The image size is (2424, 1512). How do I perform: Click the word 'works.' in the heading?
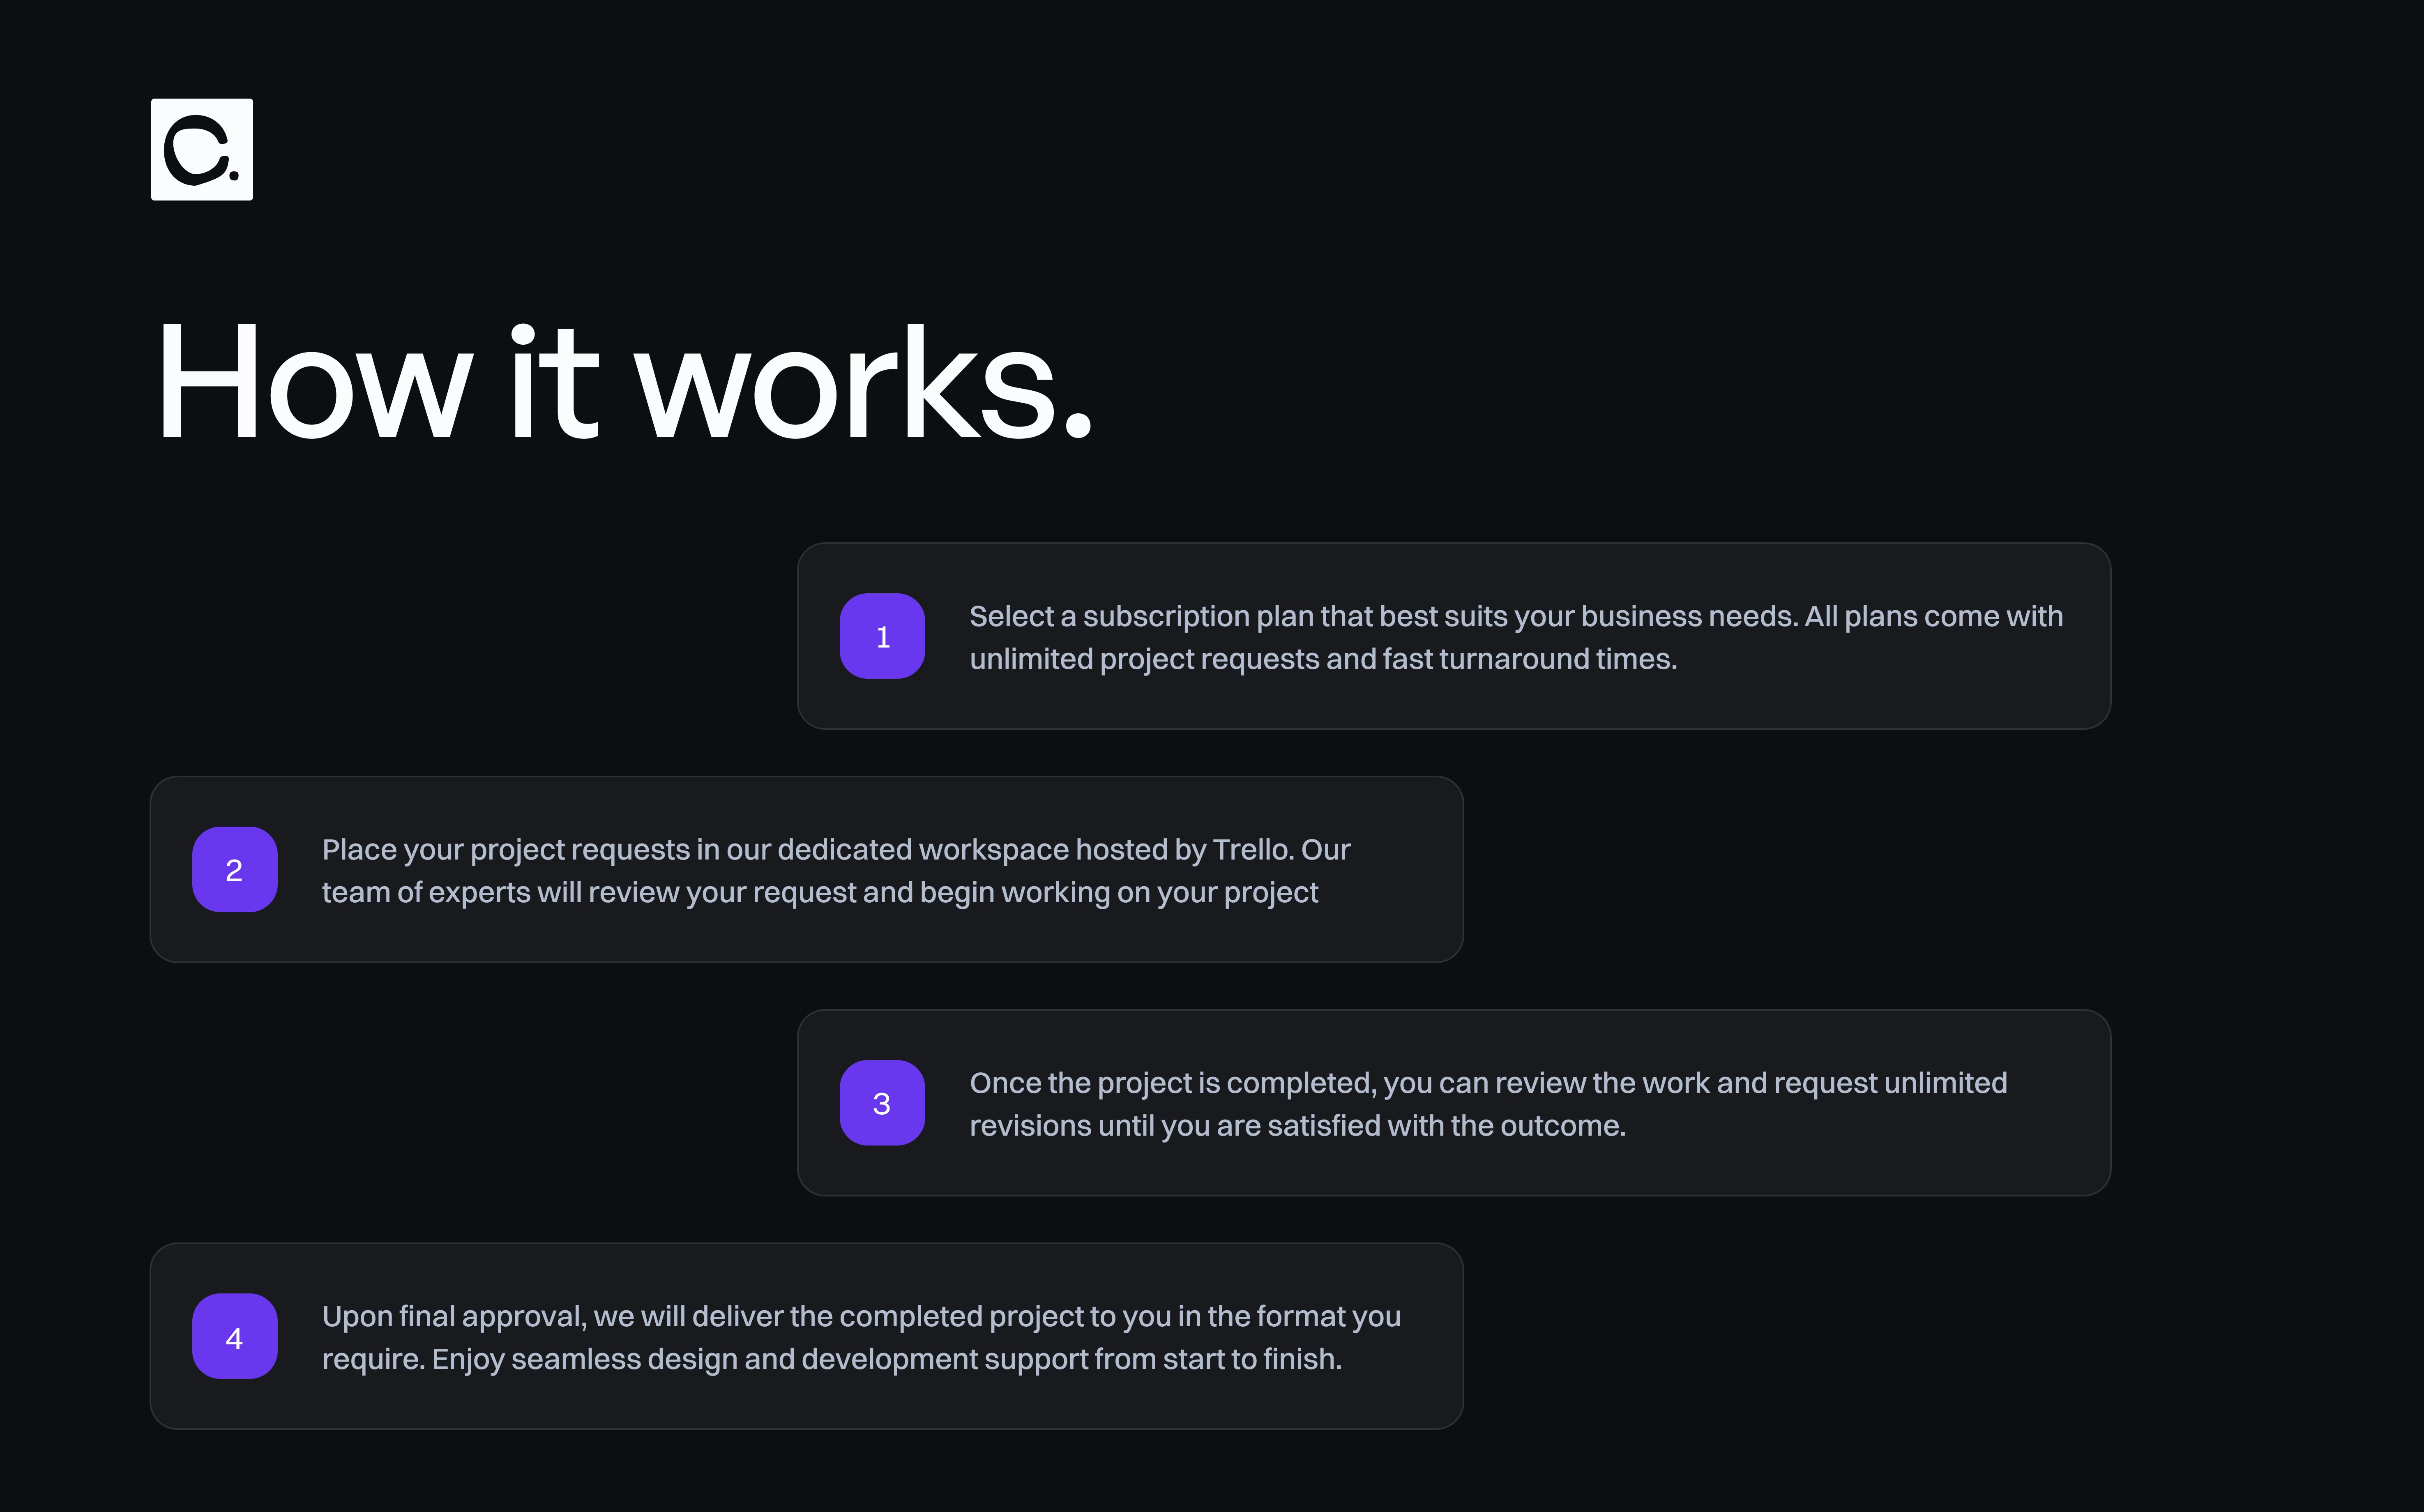(x=864, y=383)
